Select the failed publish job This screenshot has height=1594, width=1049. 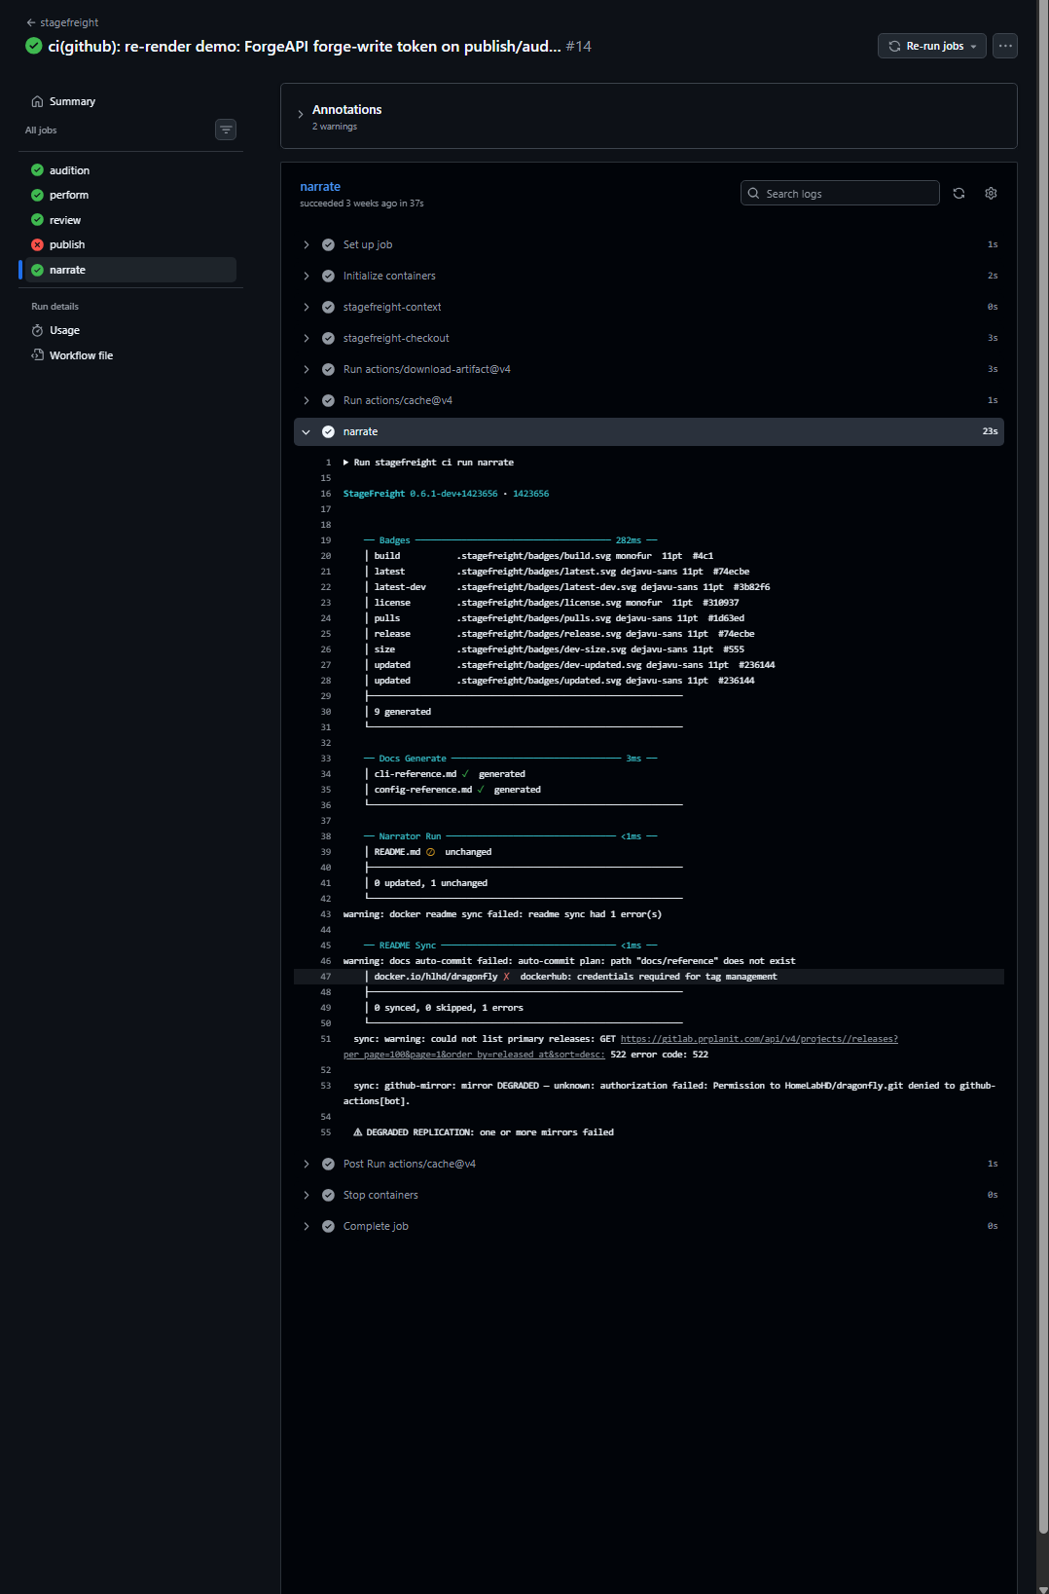pos(130,244)
